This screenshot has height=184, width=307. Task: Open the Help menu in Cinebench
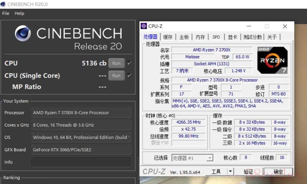(19, 13)
